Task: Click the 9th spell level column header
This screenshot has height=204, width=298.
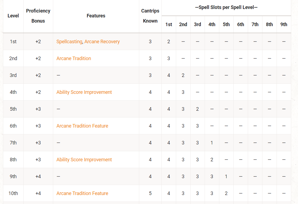Action: pyautogui.click(x=284, y=24)
